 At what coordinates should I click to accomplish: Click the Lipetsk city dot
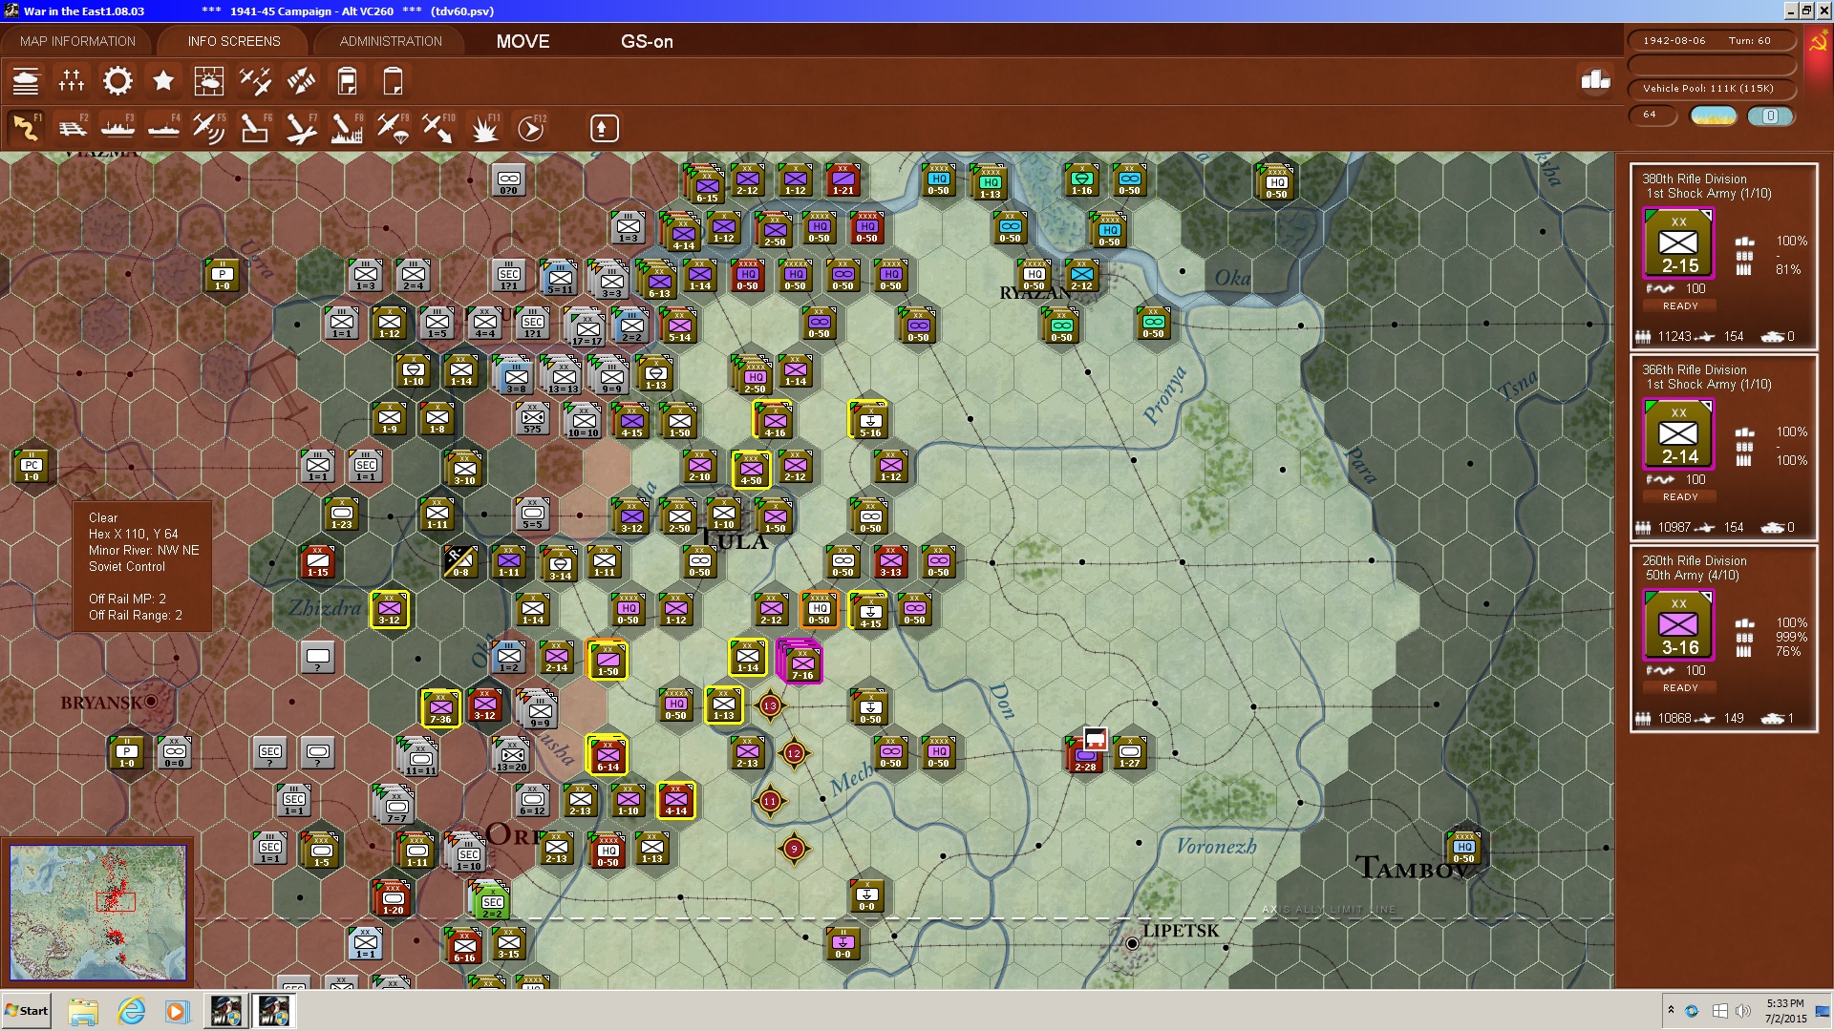coord(1132,943)
